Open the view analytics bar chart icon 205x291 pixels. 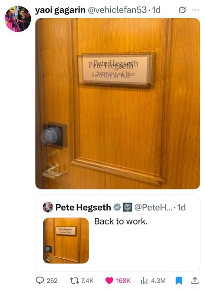[x=144, y=281]
